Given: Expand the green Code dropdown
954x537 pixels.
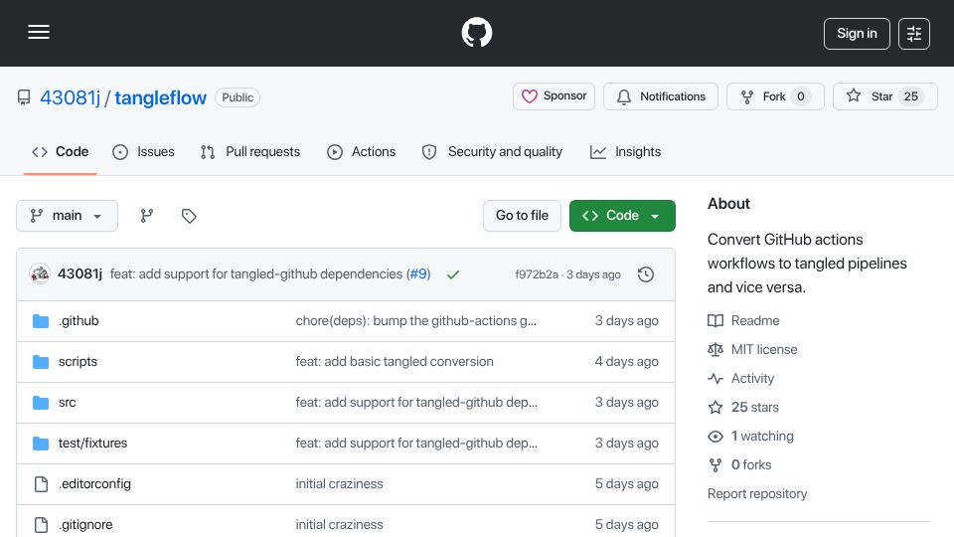Looking at the screenshot, I should click(x=622, y=216).
